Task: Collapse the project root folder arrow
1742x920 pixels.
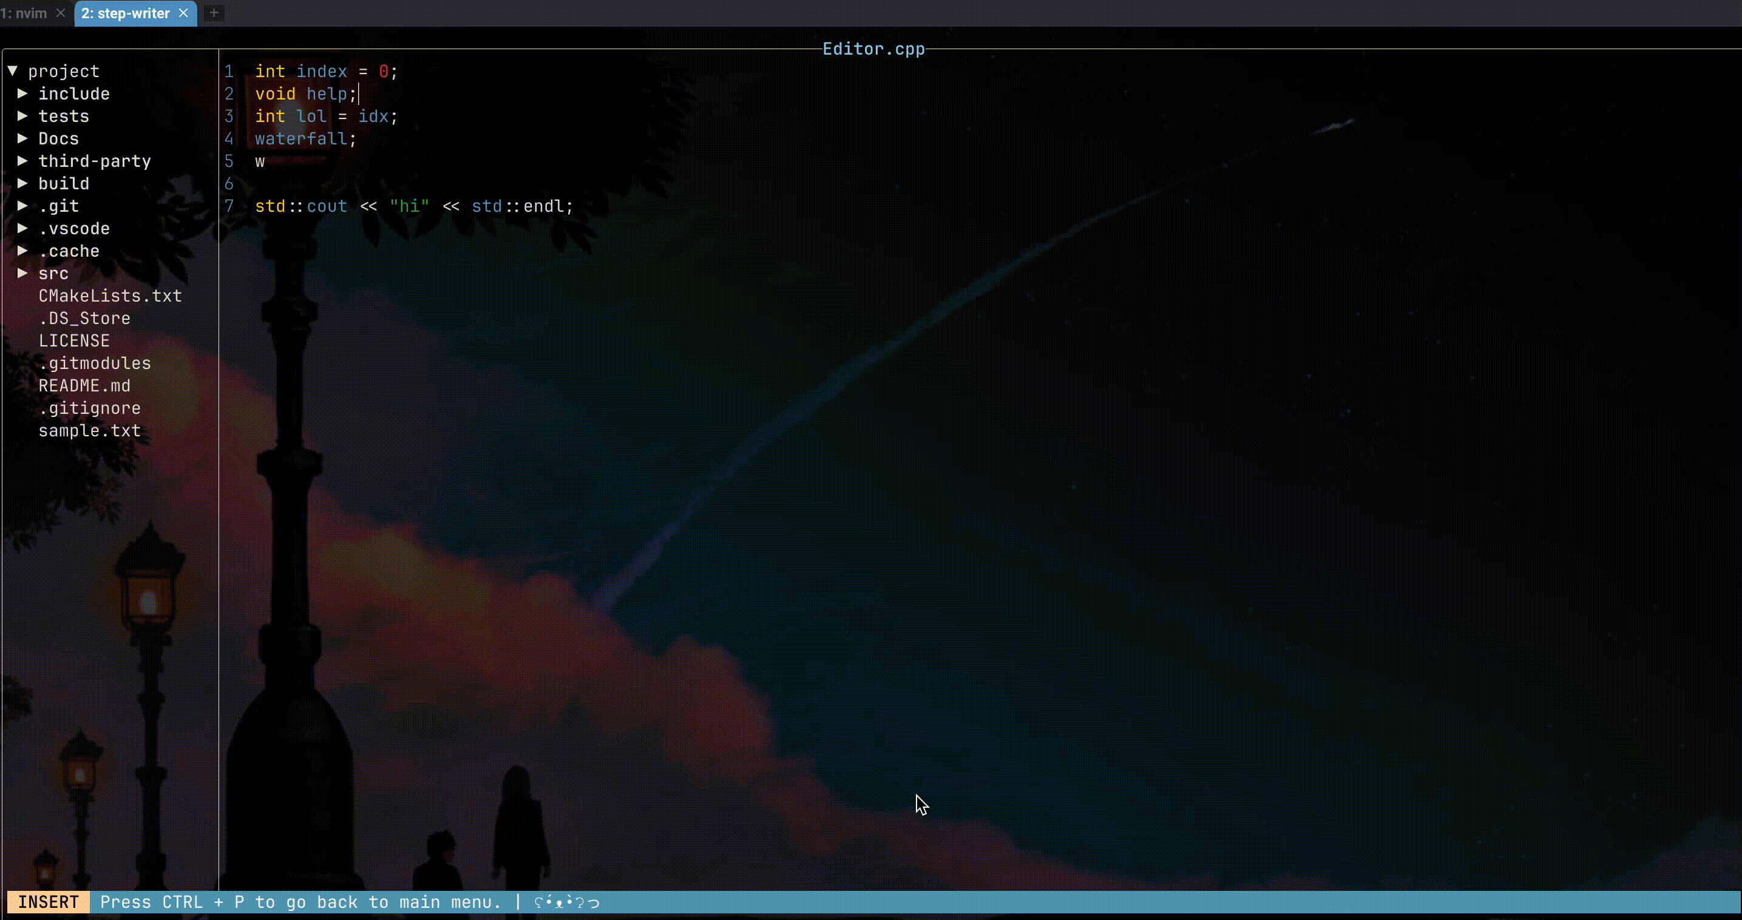Action: (12, 70)
